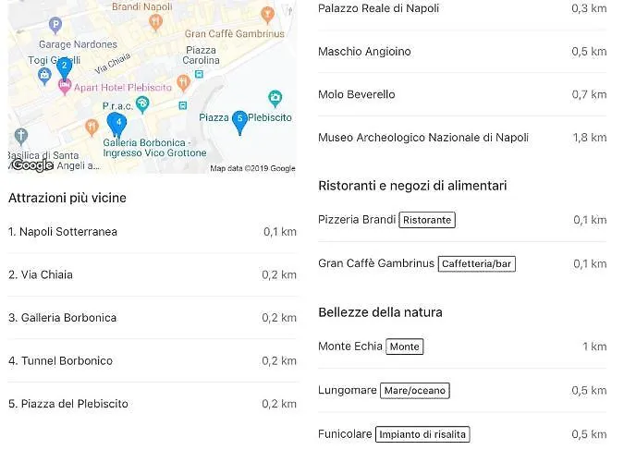This screenshot has width=624, height=462.
Task: Click the Caffetteria/bar tag
Action: [476, 264]
